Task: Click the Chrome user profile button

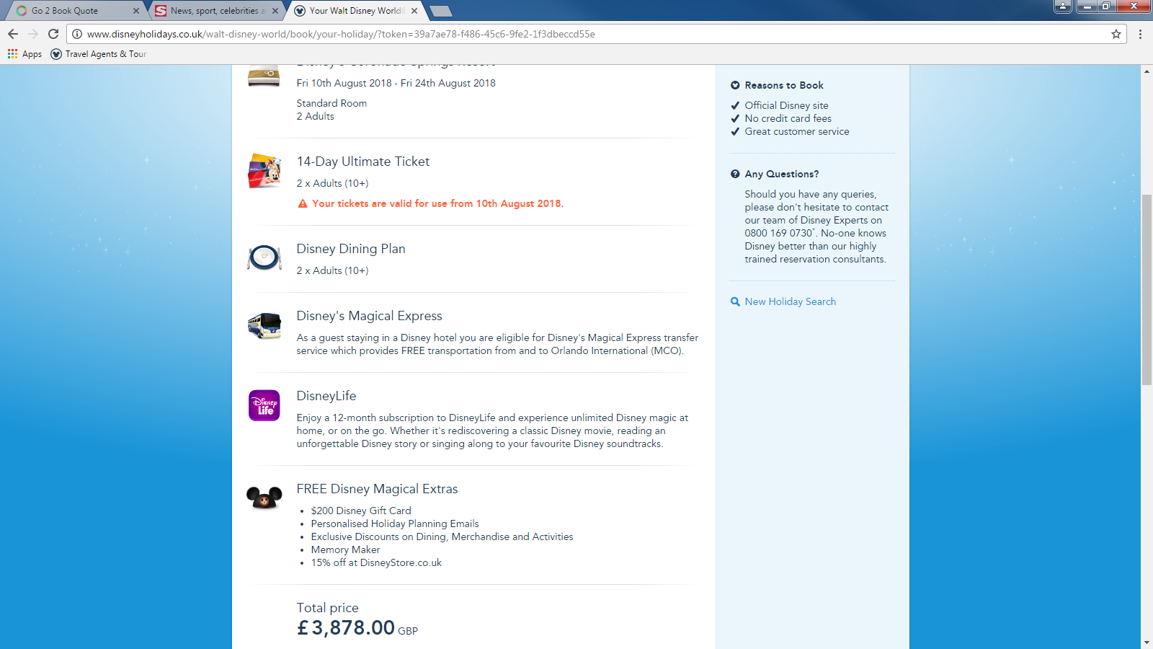Action: [1063, 6]
